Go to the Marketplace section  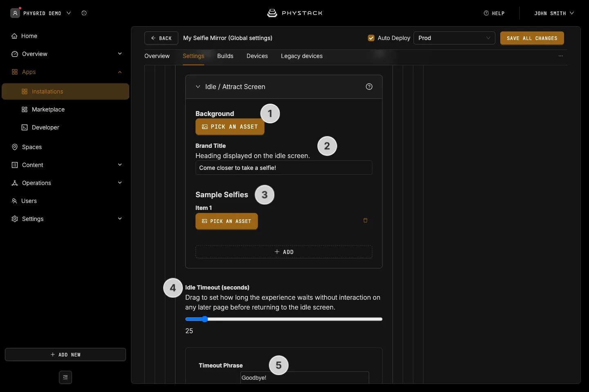48,109
